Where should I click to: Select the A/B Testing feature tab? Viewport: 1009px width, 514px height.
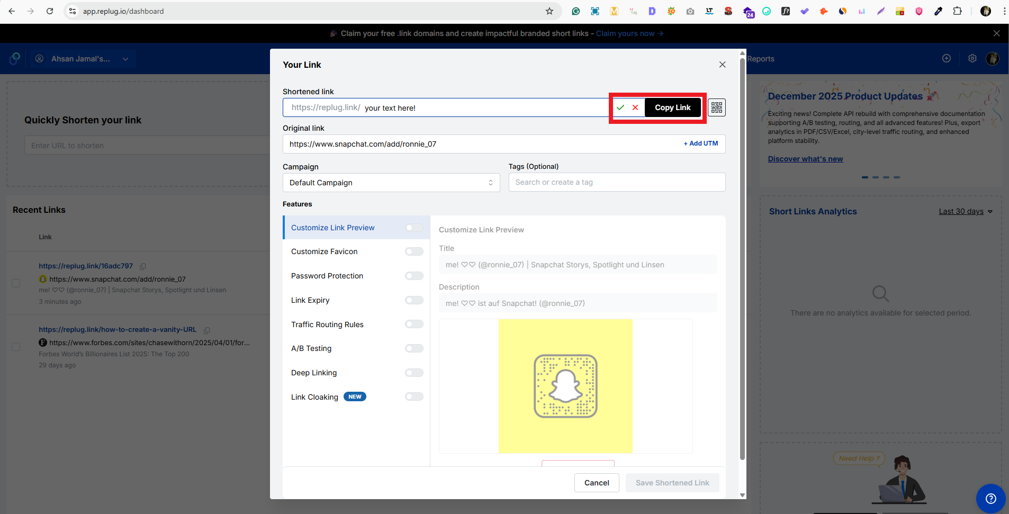click(311, 348)
